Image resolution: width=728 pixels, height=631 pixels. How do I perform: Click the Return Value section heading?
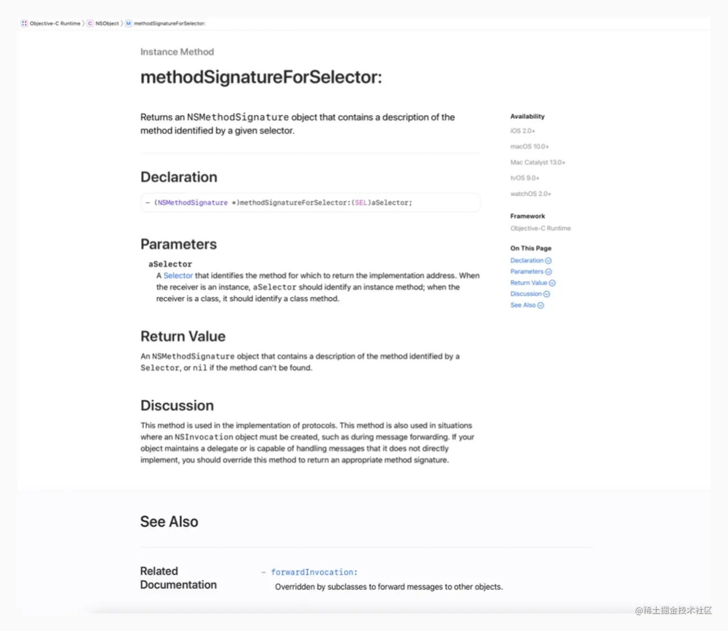pos(183,336)
